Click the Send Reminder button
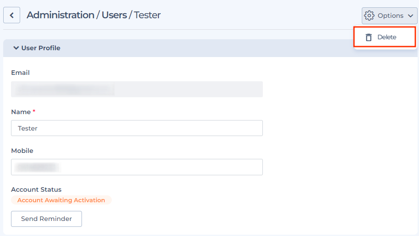This screenshot has height=236, width=419. coord(47,219)
